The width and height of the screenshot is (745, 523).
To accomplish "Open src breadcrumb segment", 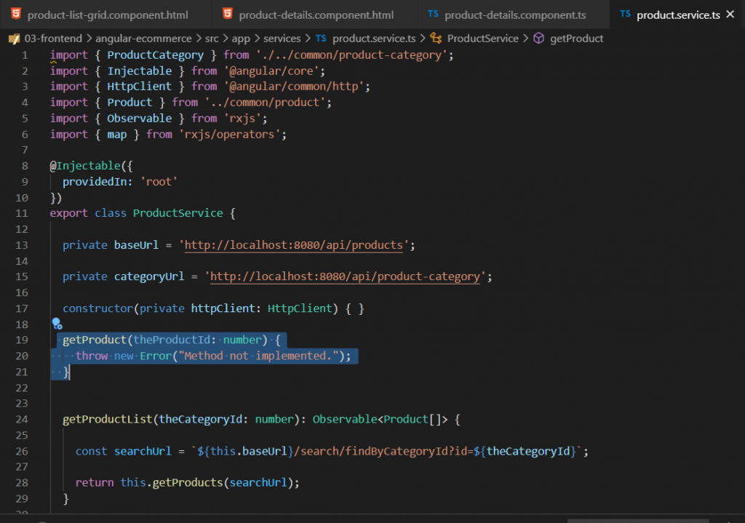I will [212, 39].
